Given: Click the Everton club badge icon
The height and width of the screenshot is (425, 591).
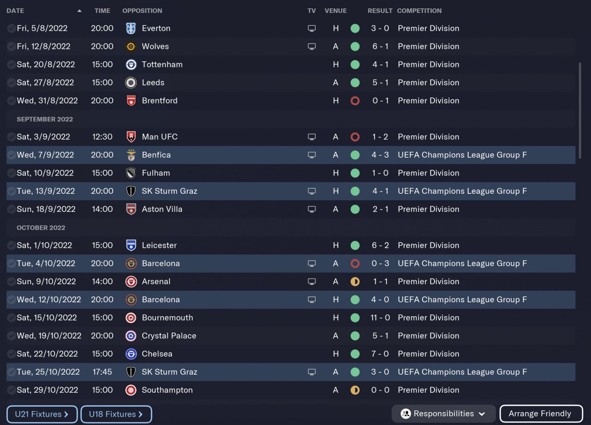Looking at the screenshot, I should (131, 28).
